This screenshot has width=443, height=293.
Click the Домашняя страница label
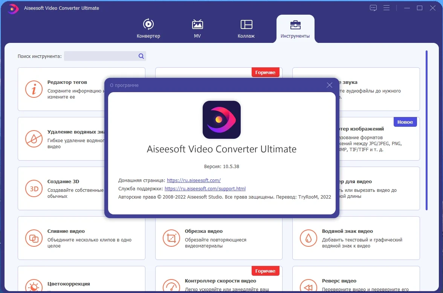pyautogui.click(x=142, y=180)
